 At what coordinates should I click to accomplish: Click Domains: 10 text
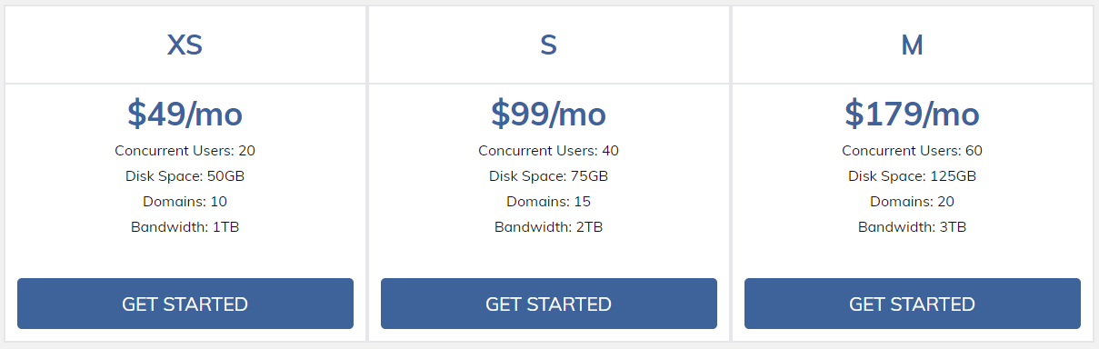(185, 202)
